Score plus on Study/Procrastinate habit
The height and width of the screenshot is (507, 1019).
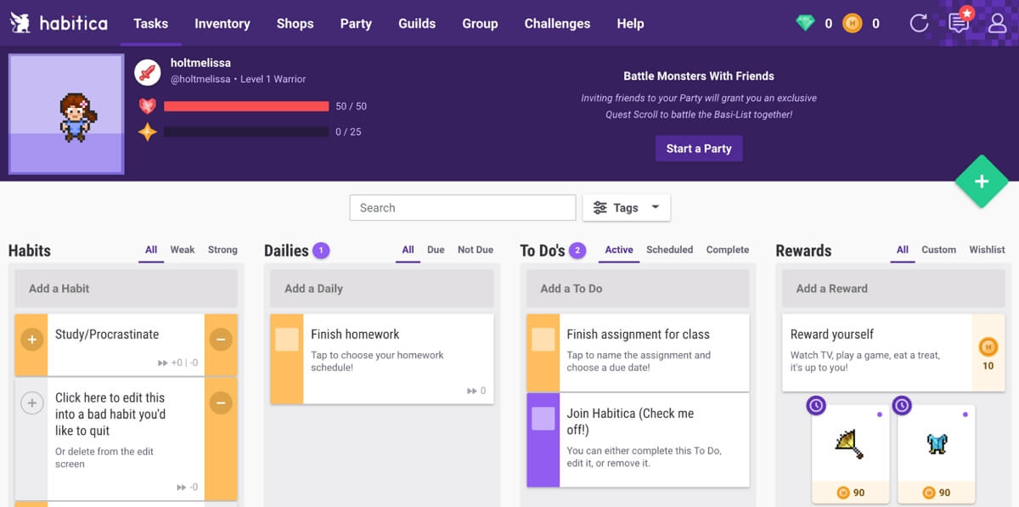[x=31, y=340]
